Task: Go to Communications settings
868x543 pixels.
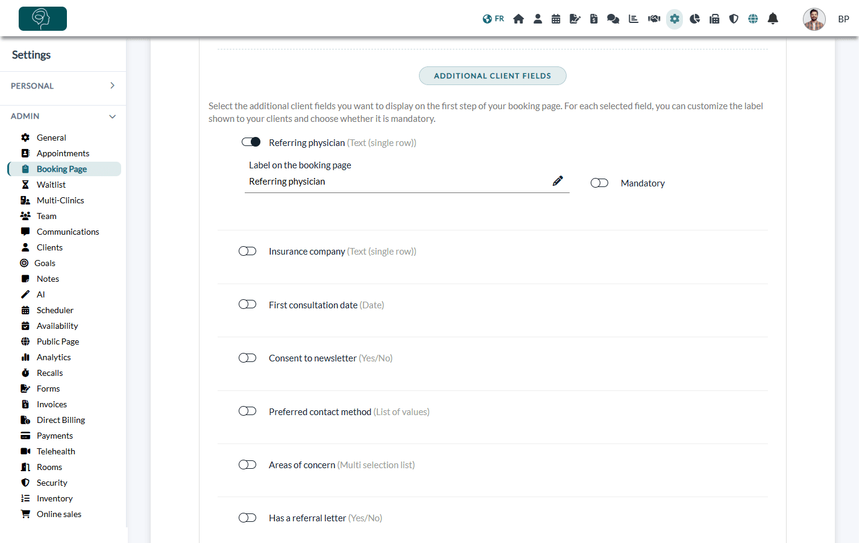Action: 68,232
